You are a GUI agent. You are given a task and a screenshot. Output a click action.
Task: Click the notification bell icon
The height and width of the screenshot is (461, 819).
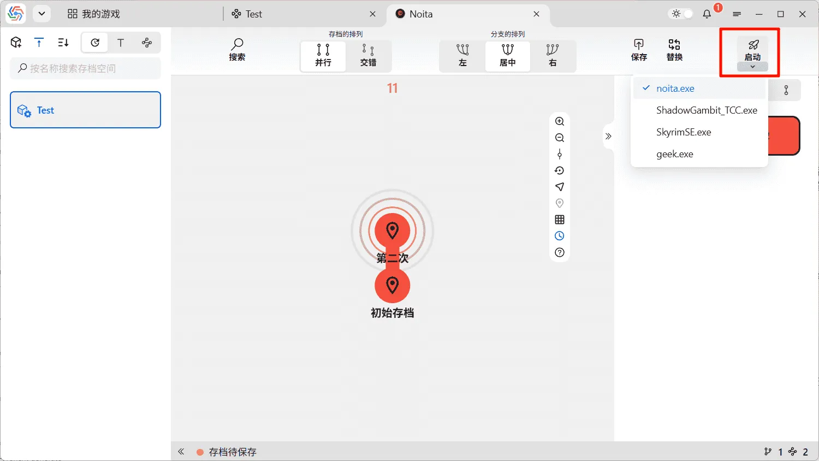(x=707, y=14)
